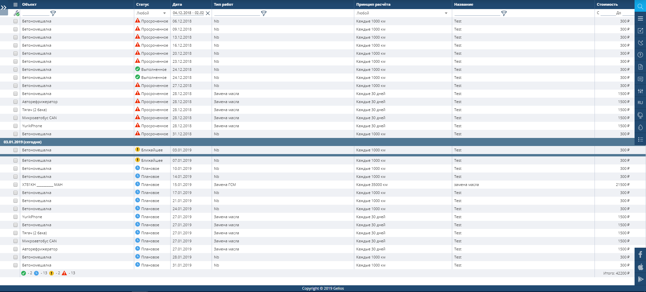Check the X781KH МАН row checkbox
This screenshot has height=292, width=646.
(x=15, y=185)
